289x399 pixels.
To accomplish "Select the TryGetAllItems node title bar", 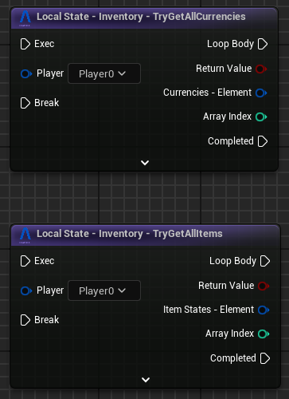I will point(146,235).
